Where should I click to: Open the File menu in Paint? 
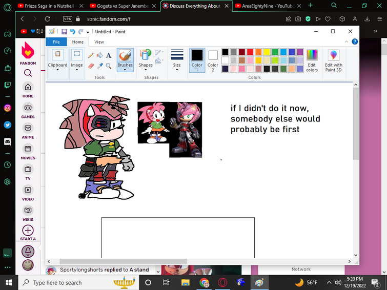(56, 42)
